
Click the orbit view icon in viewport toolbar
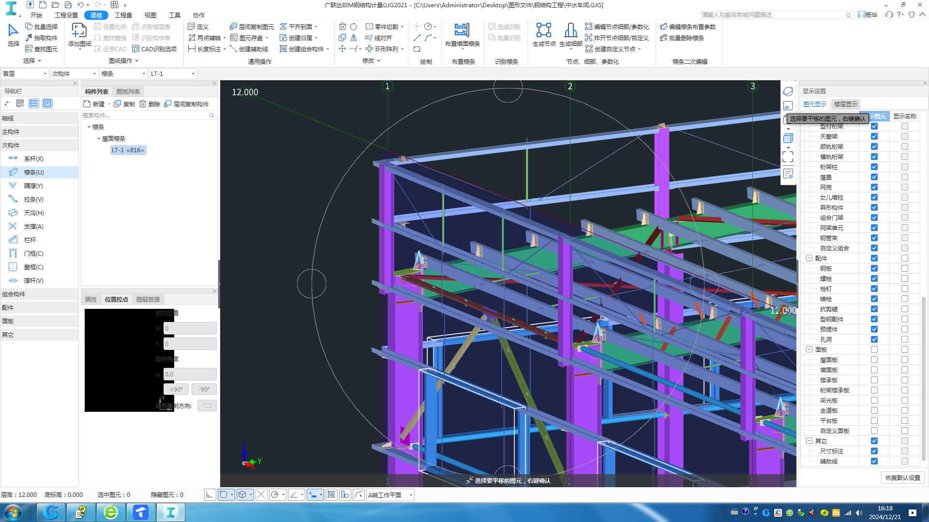[x=788, y=91]
